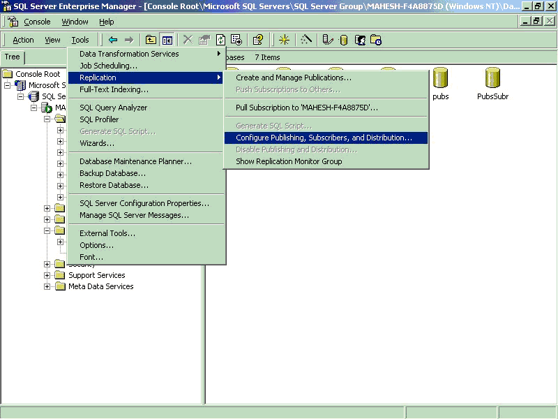Click the Refresh toolbar icon
558x419 pixels.
click(220, 40)
